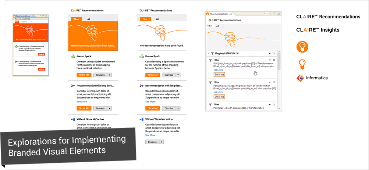Open Dismiss dropdown under Run on Spark in the orange-banner mockup
This screenshot has height=170, width=369.
[109, 75]
